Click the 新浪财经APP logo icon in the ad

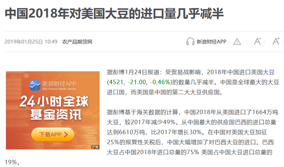(x=35, y=85)
